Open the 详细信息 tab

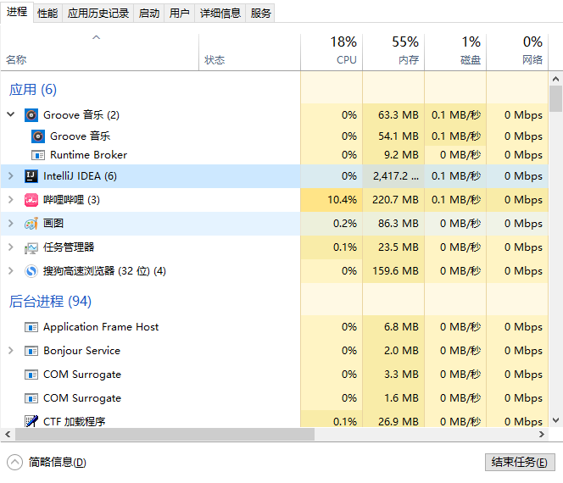pyautogui.click(x=220, y=13)
